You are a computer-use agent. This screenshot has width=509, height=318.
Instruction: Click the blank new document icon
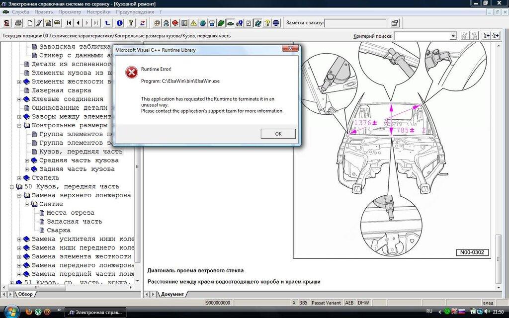coord(30,23)
